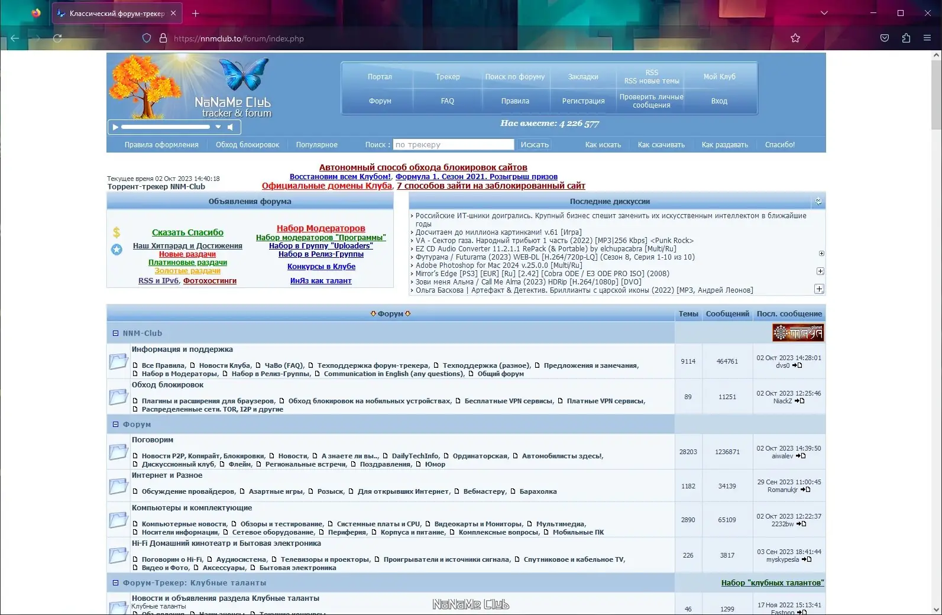942x615 pixels.
Task: Close the Классический форум-трекер tab
Action: click(x=173, y=13)
